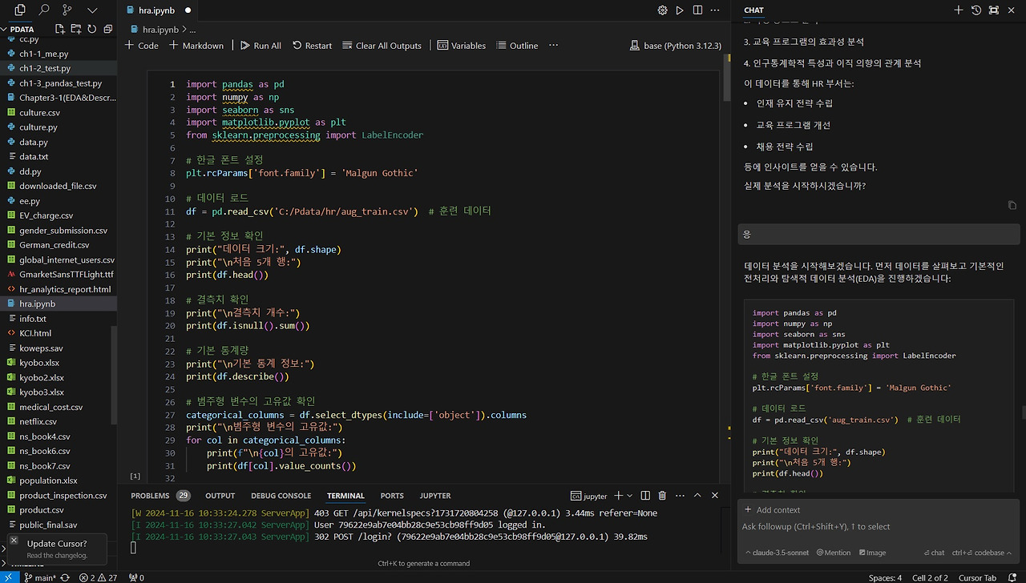Switch to the JUPYTER panel tab
Image resolution: width=1026 pixels, height=583 pixels.
[434, 496]
